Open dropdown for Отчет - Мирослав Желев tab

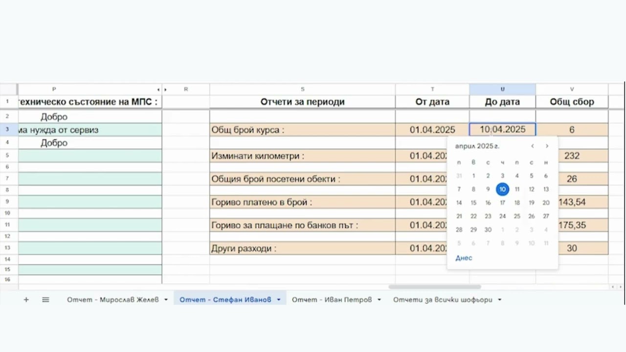pos(166,300)
